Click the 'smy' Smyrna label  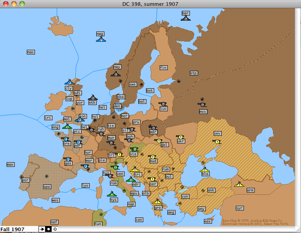click(202, 209)
